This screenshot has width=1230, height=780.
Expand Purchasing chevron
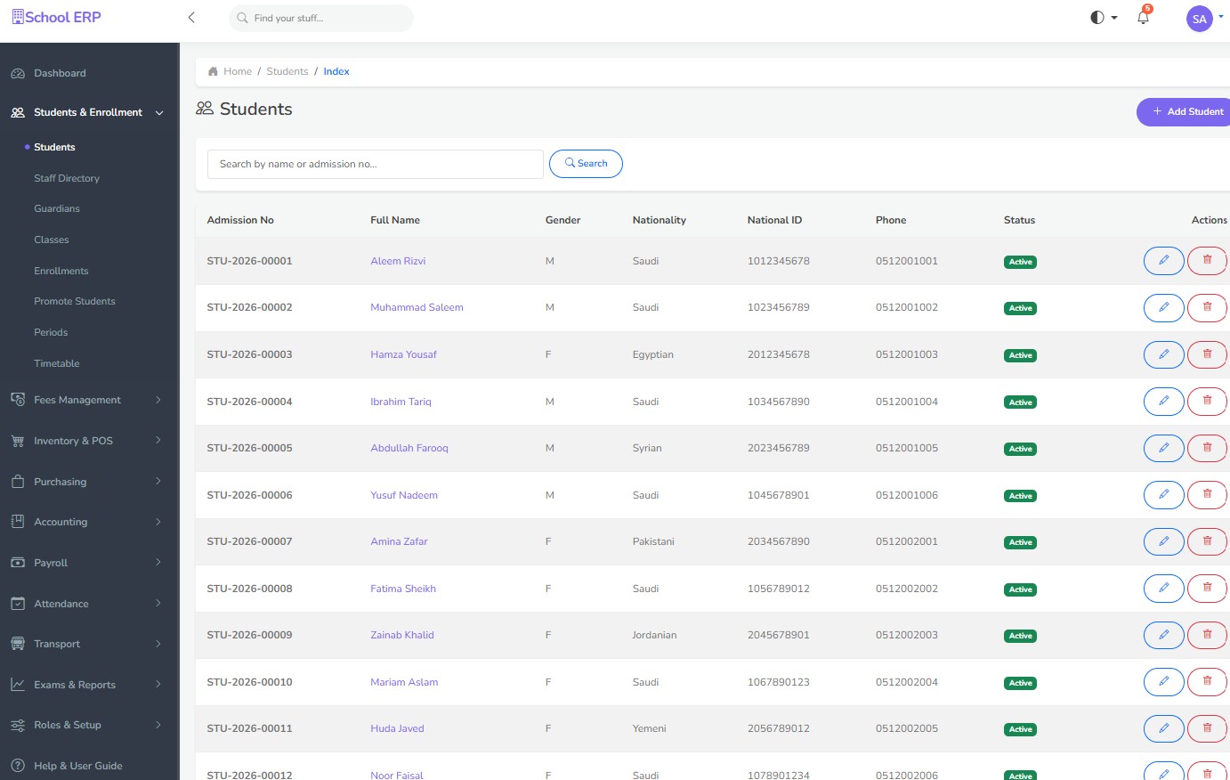coord(158,482)
